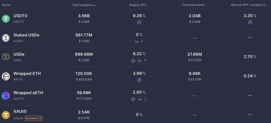Click the info icon next to Borrow APY, variable

[264, 5]
